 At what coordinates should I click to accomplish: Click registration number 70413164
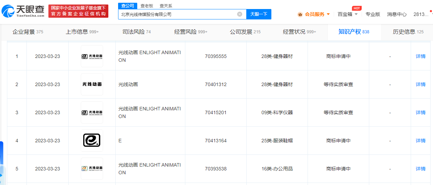216,141
